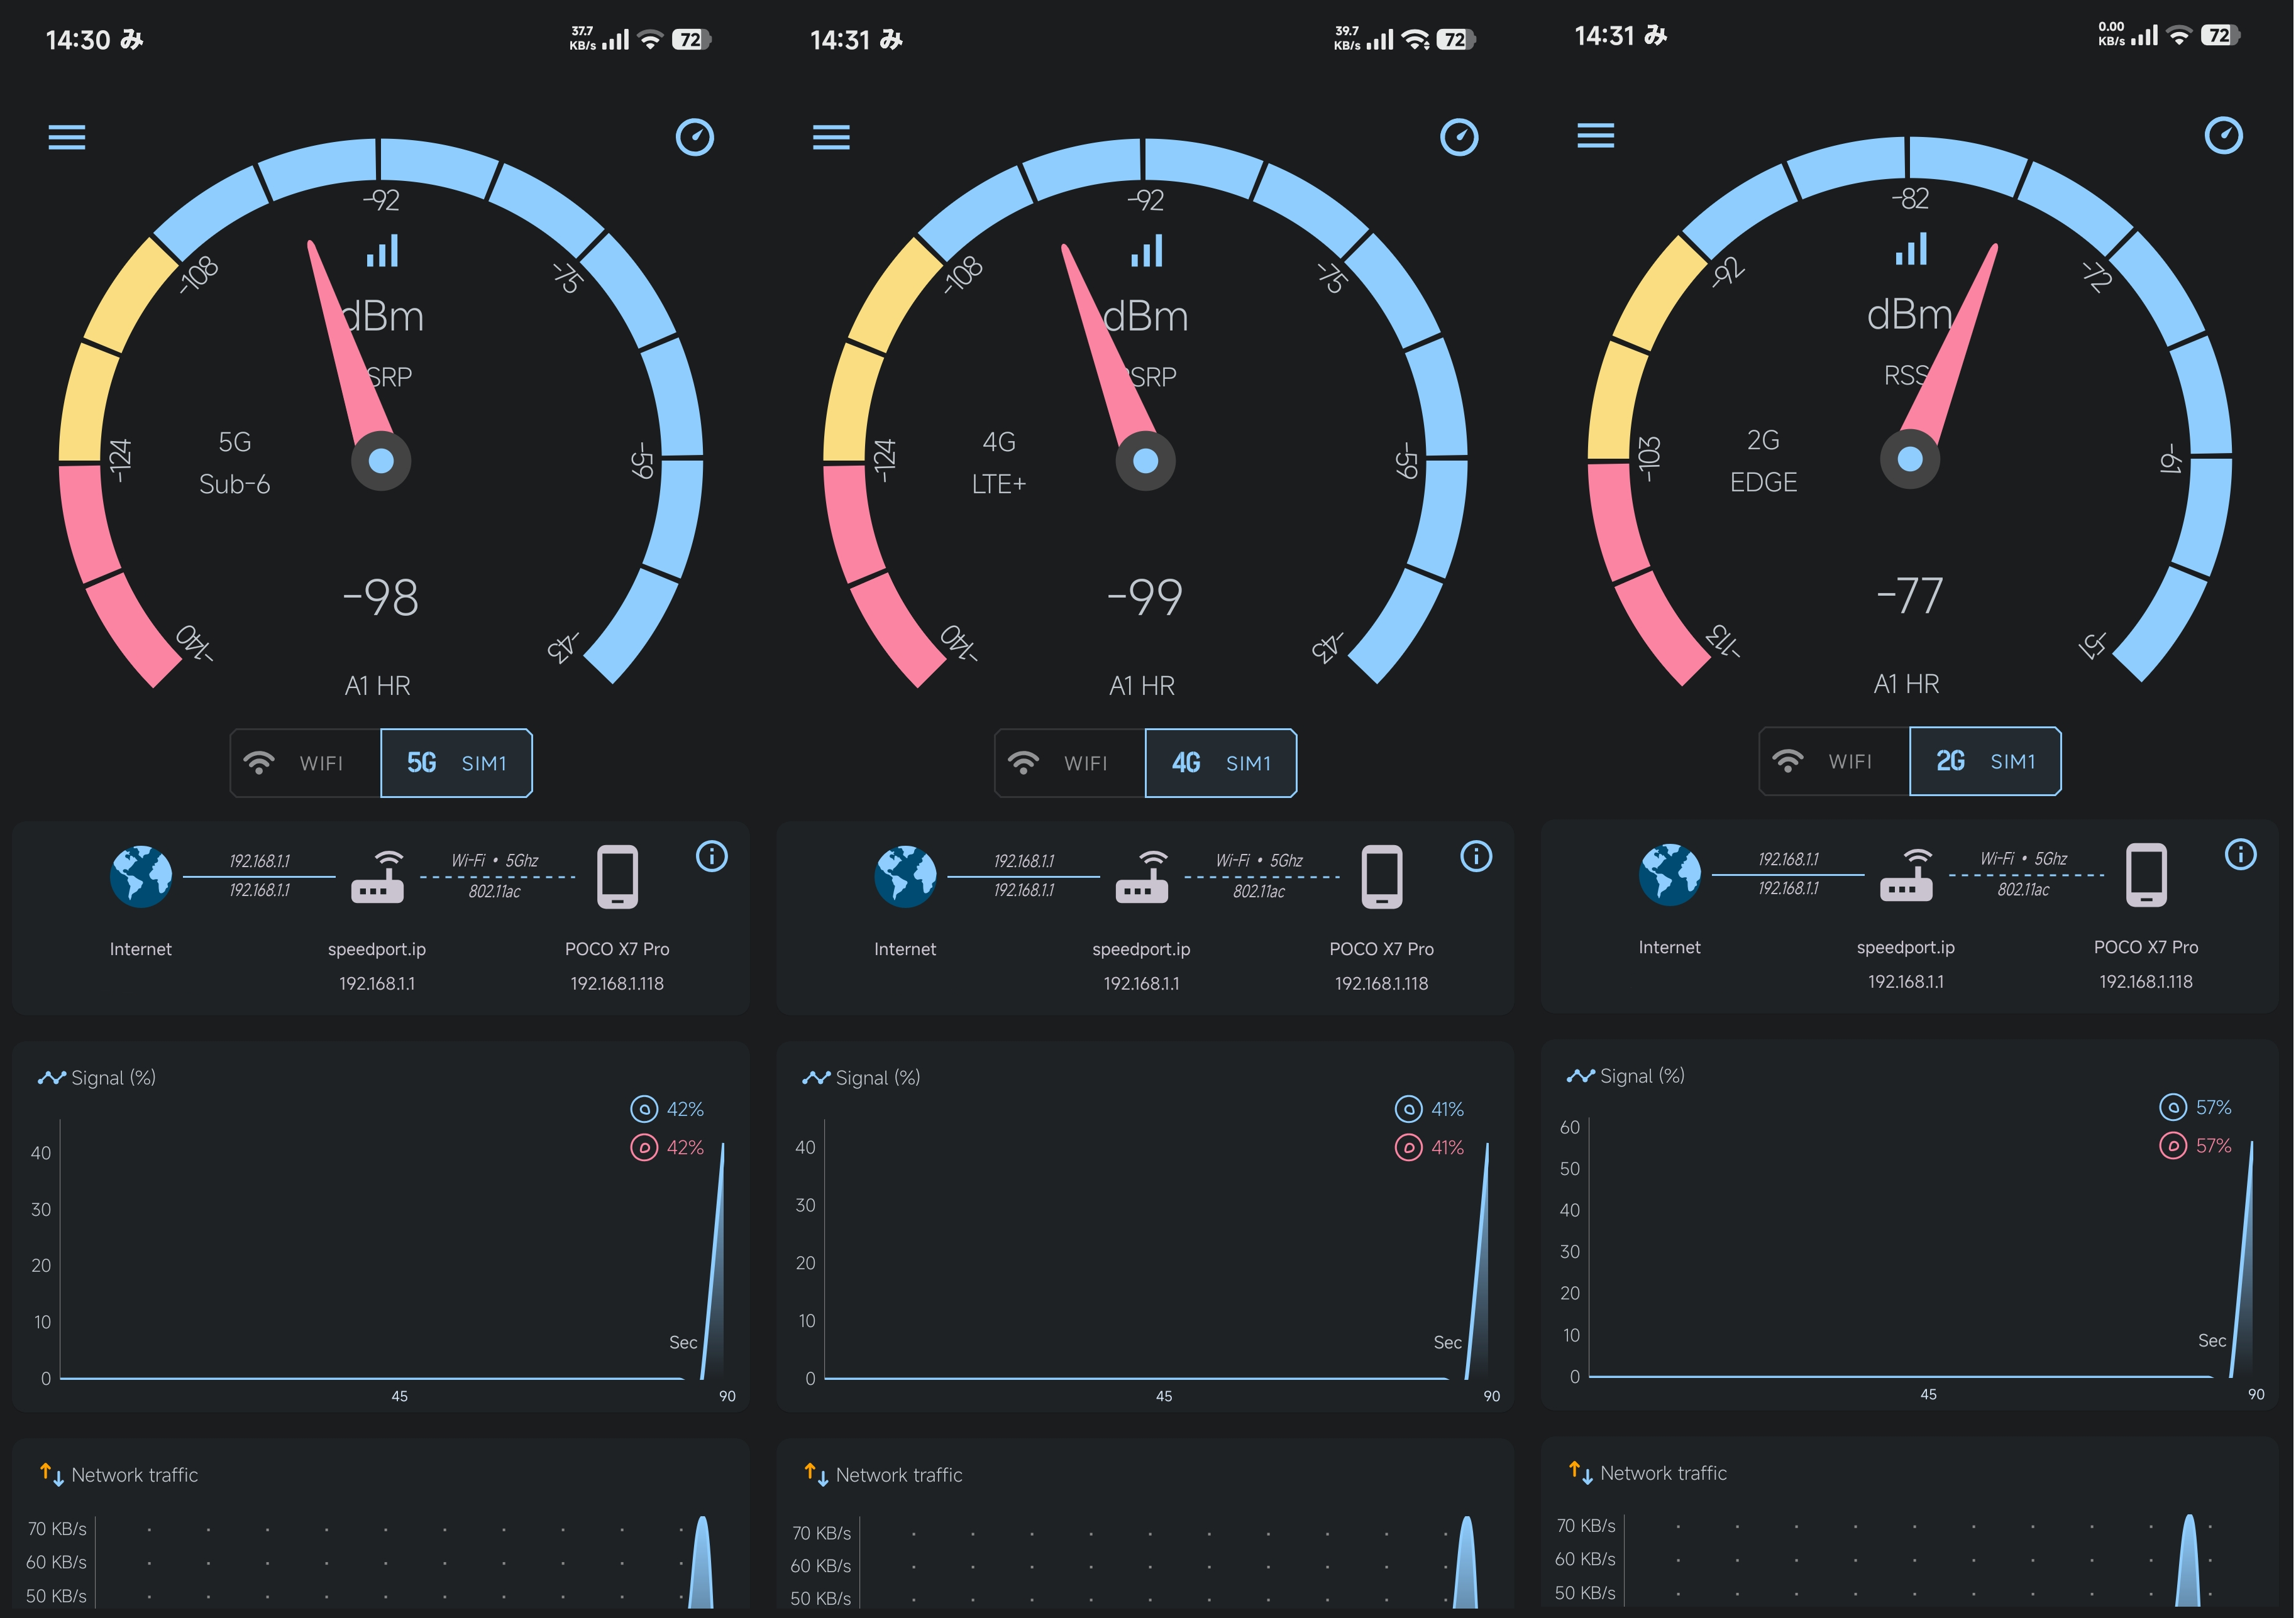Viewport: 2296px width, 1618px height.
Task: Tap speedport.ip router icon on 5G screen
Action: coord(377,877)
